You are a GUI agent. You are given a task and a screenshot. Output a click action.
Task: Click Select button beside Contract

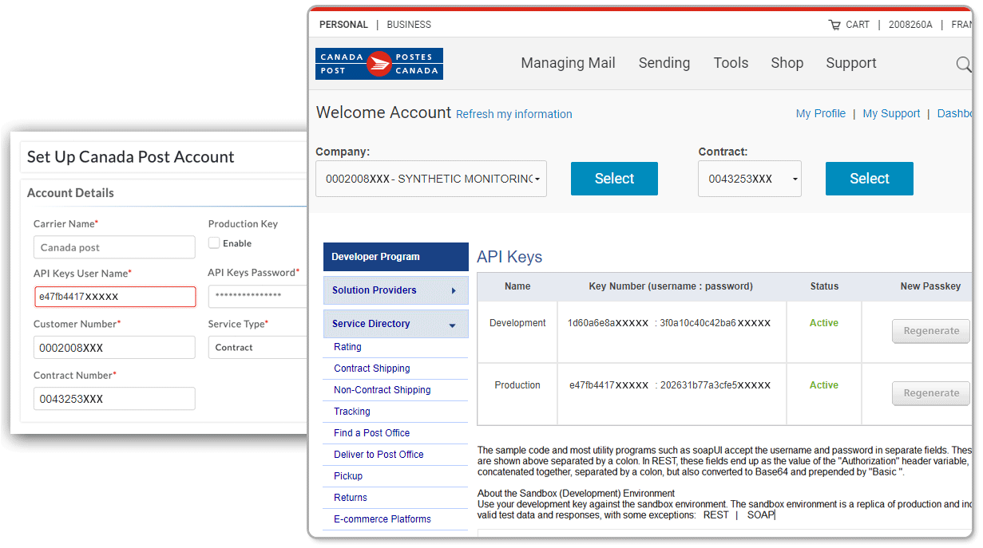tap(870, 179)
